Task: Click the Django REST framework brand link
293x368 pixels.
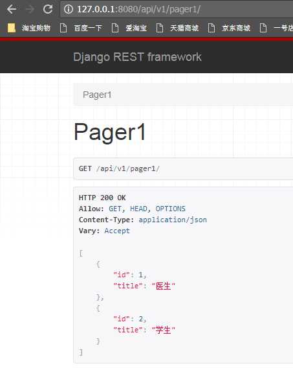Action: click(138, 57)
